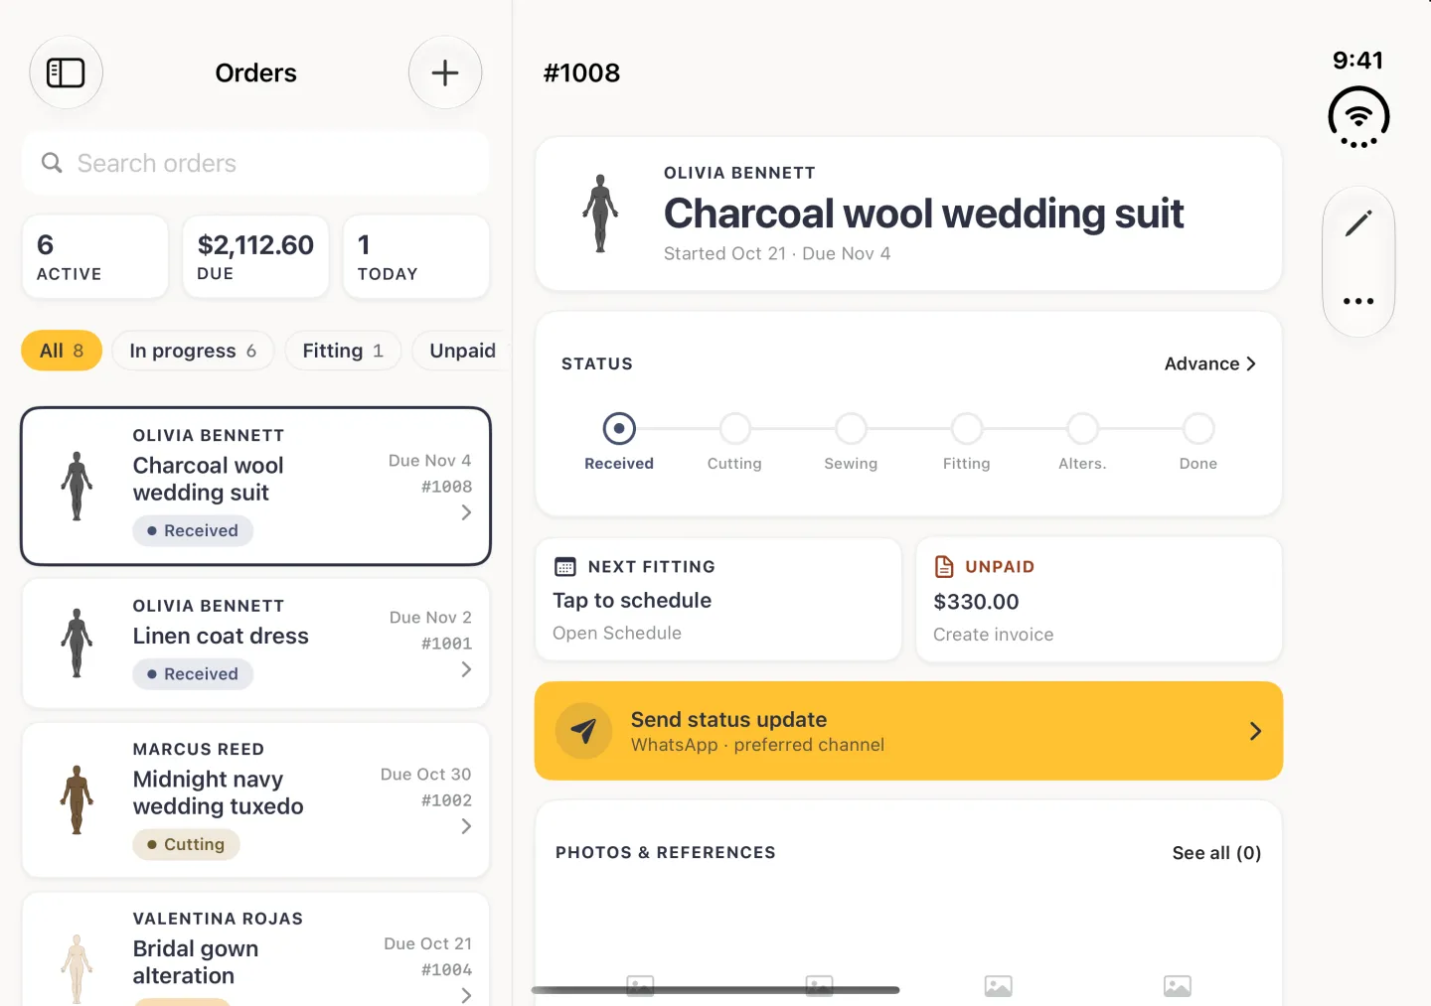Image resolution: width=1431 pixels, height=1006 pixels.
Task: Open chevron on Midnight navy wedding tuxedo card
Action: (466, 826)
